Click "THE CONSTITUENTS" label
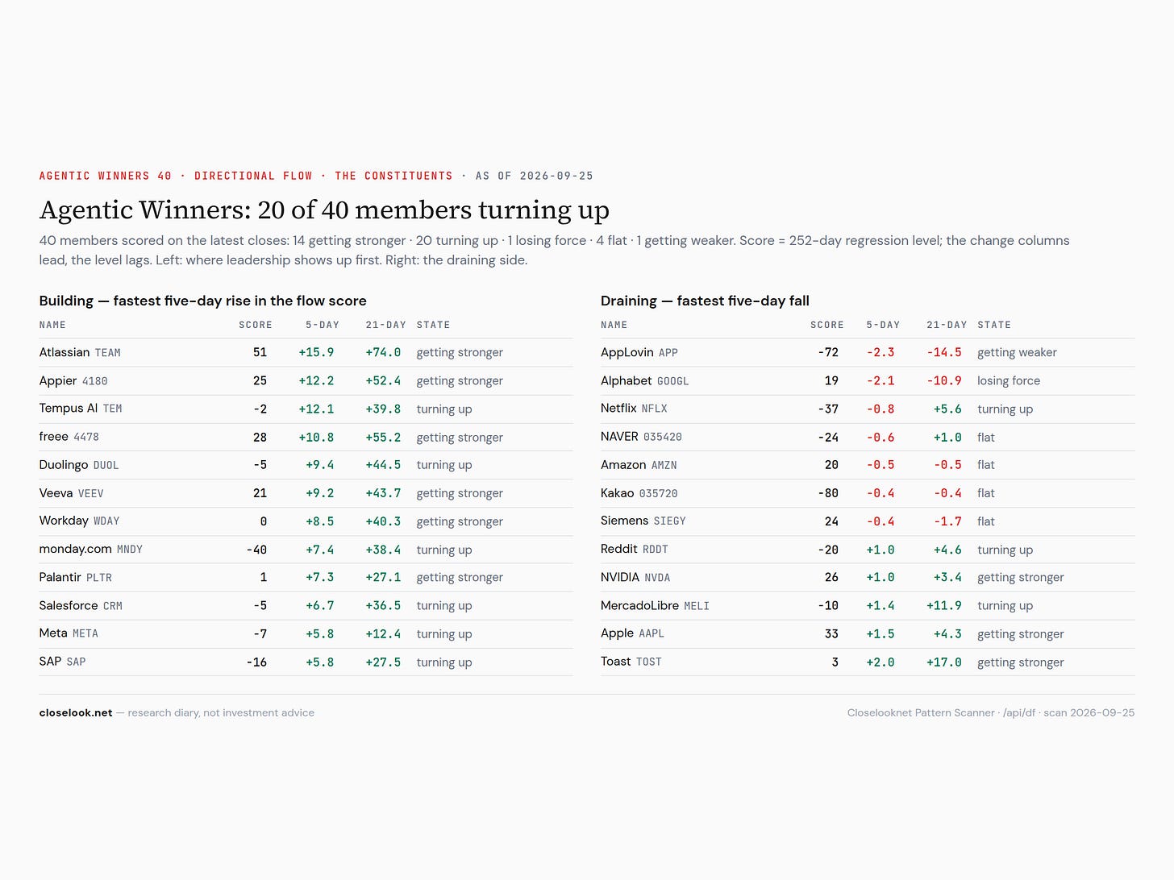The width and height of the screenshot is (1174, 880). (393, 176)
